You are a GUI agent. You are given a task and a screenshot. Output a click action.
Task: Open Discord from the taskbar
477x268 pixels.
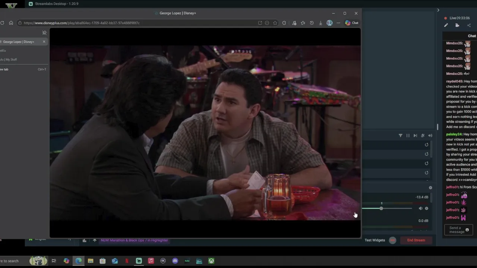(x=175, y=261)
